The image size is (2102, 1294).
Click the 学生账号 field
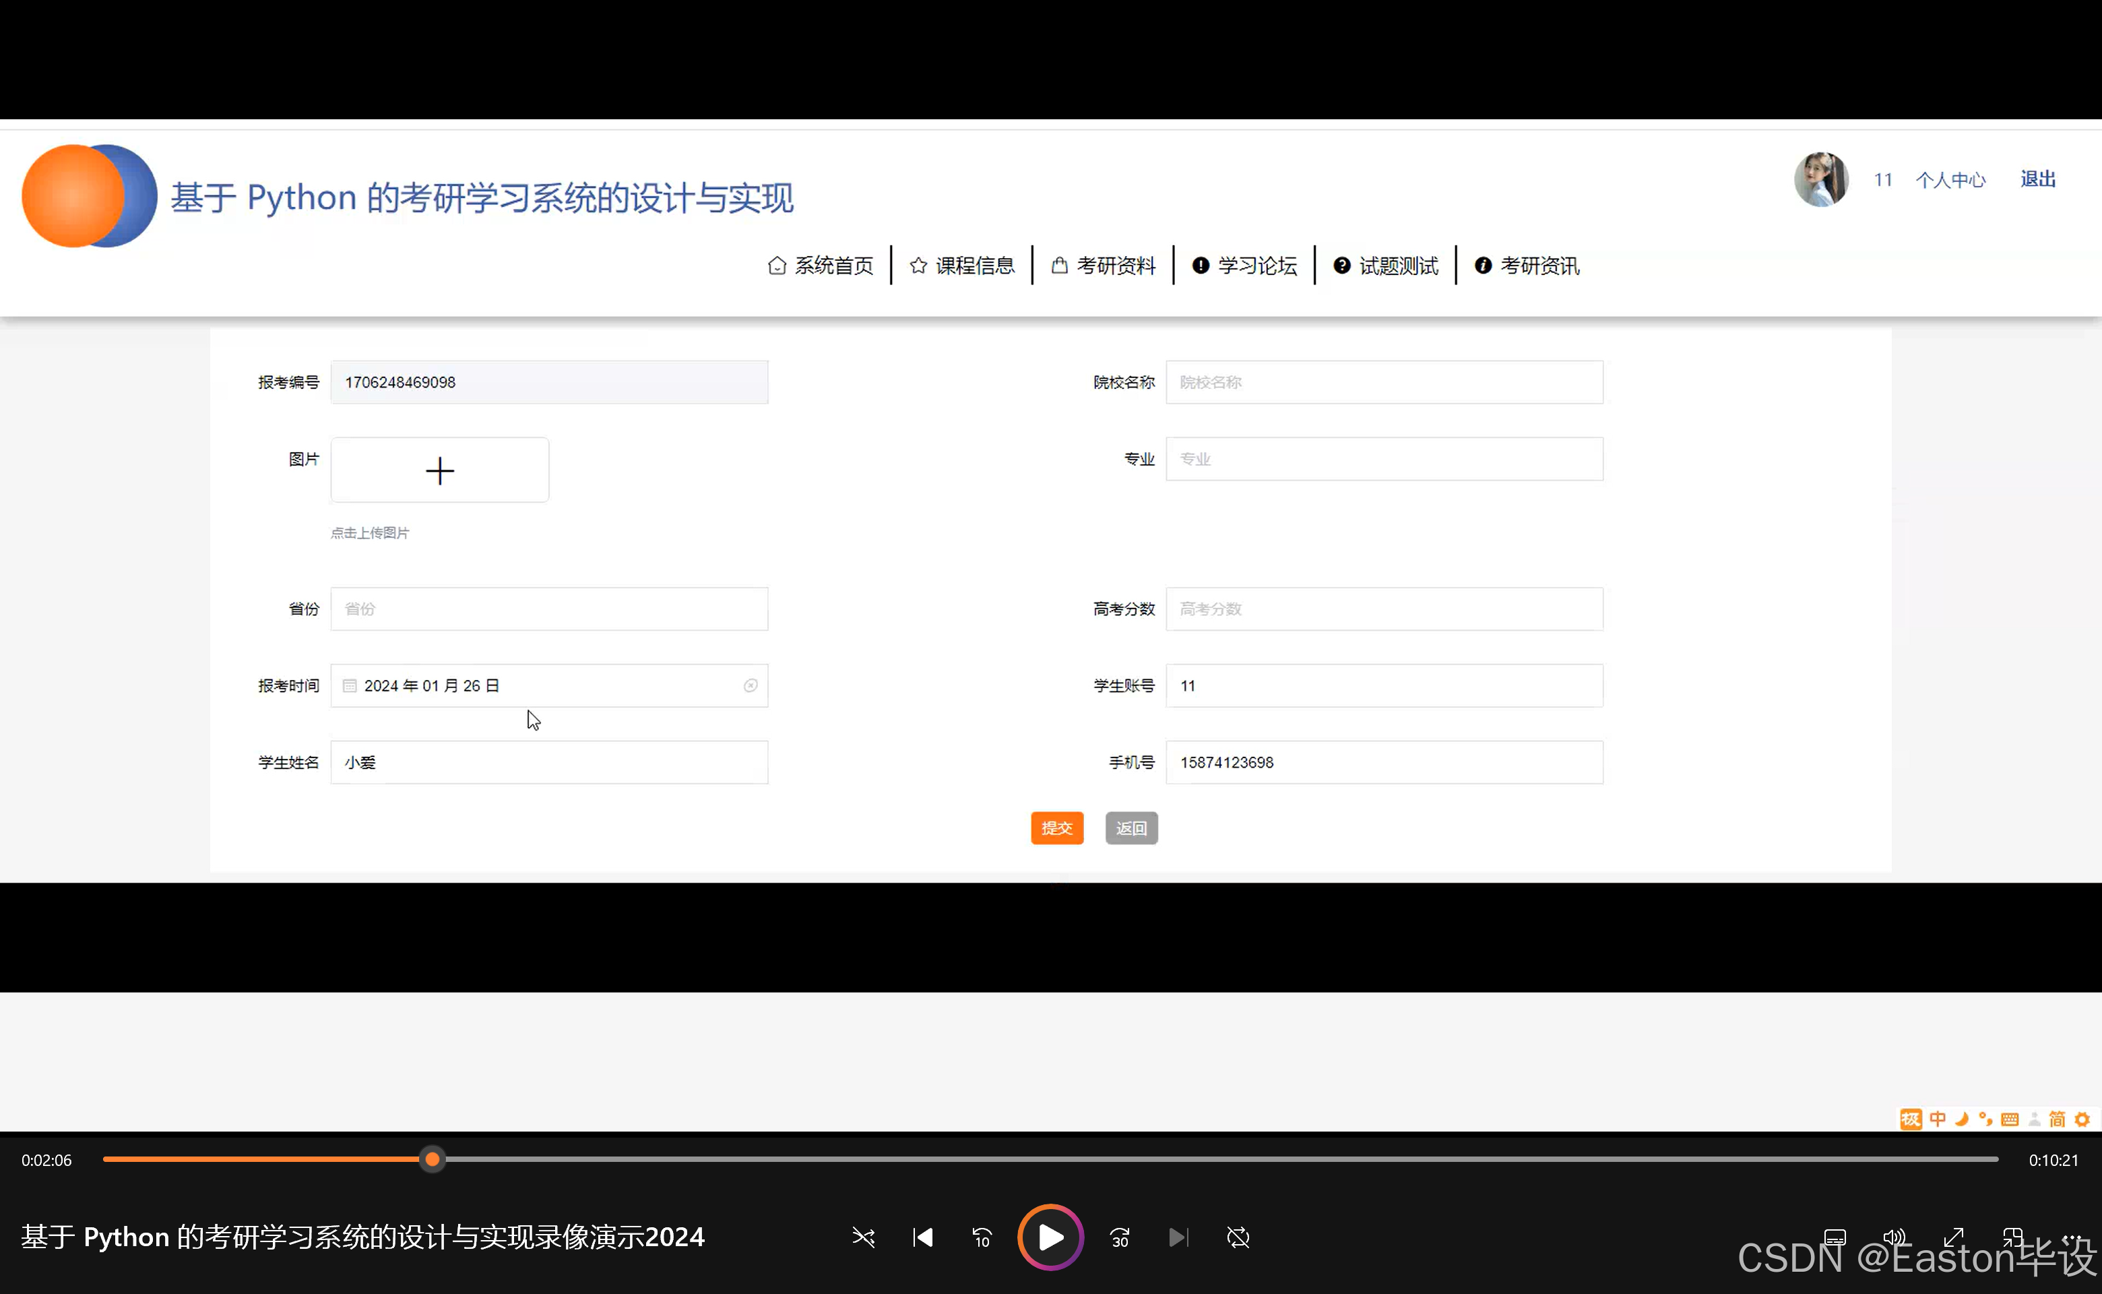(x=1384, y=686)
